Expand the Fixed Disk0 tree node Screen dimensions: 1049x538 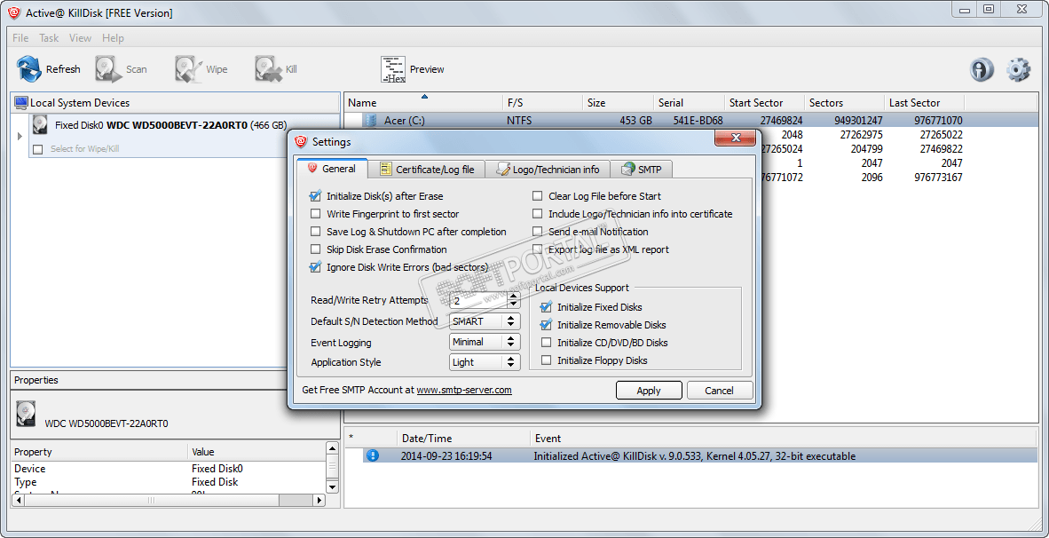(x=20, y=136)
